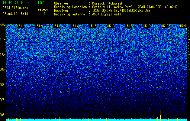Click the 'meteor' count label

tap(43, 9)
